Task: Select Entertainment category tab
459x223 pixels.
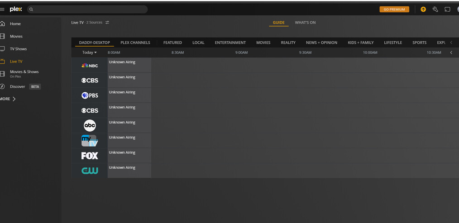Action: point(230,43)
